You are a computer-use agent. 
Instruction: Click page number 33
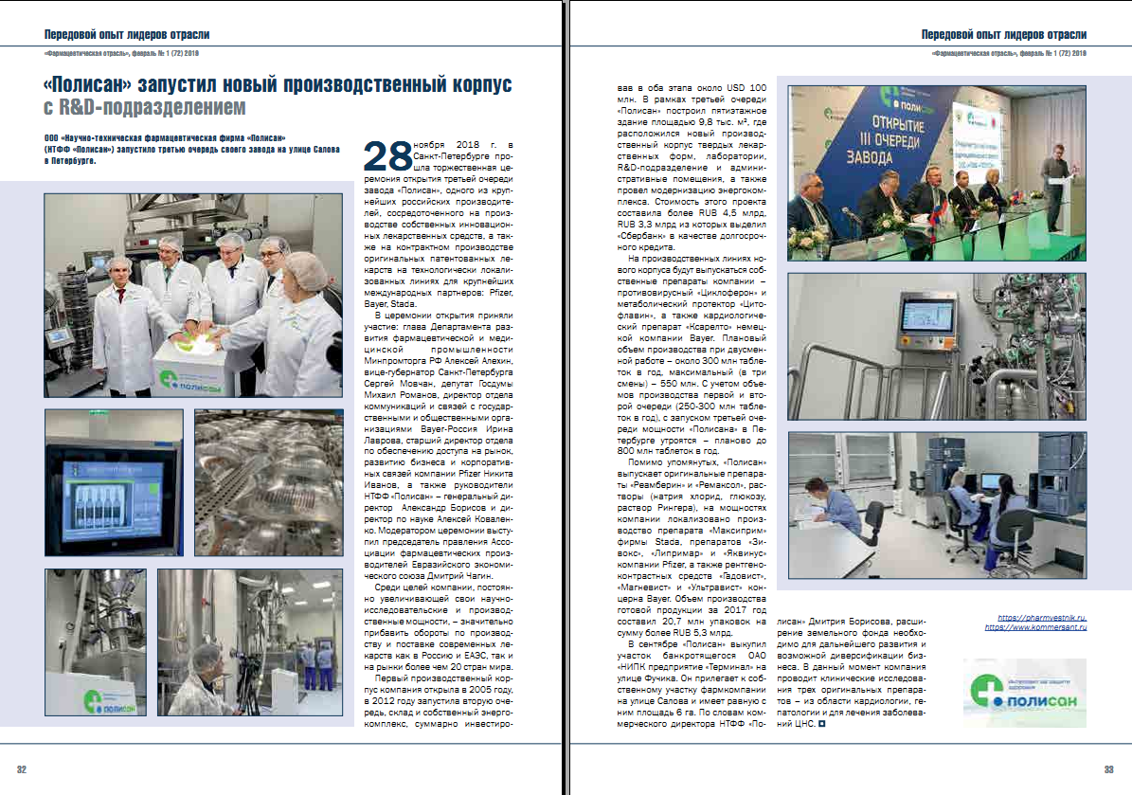1107,768
